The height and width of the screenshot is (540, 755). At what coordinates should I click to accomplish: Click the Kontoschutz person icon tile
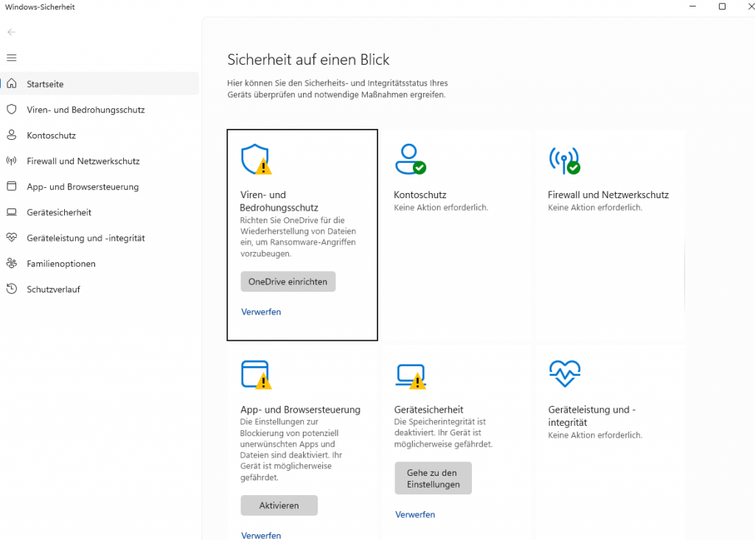(410, 159)
